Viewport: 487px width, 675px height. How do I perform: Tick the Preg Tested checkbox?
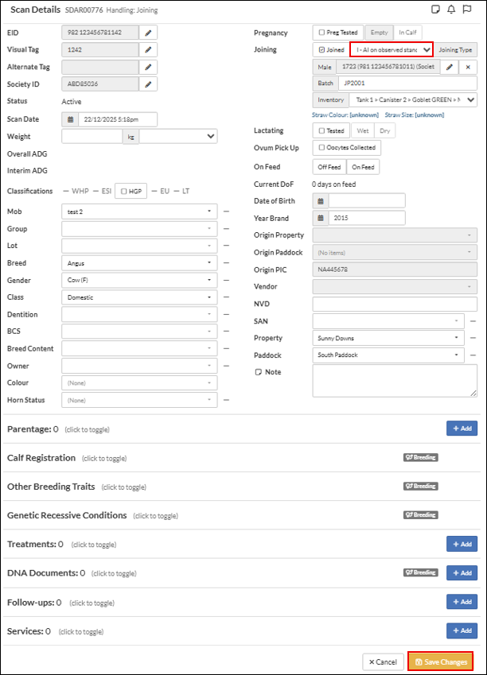321,33
